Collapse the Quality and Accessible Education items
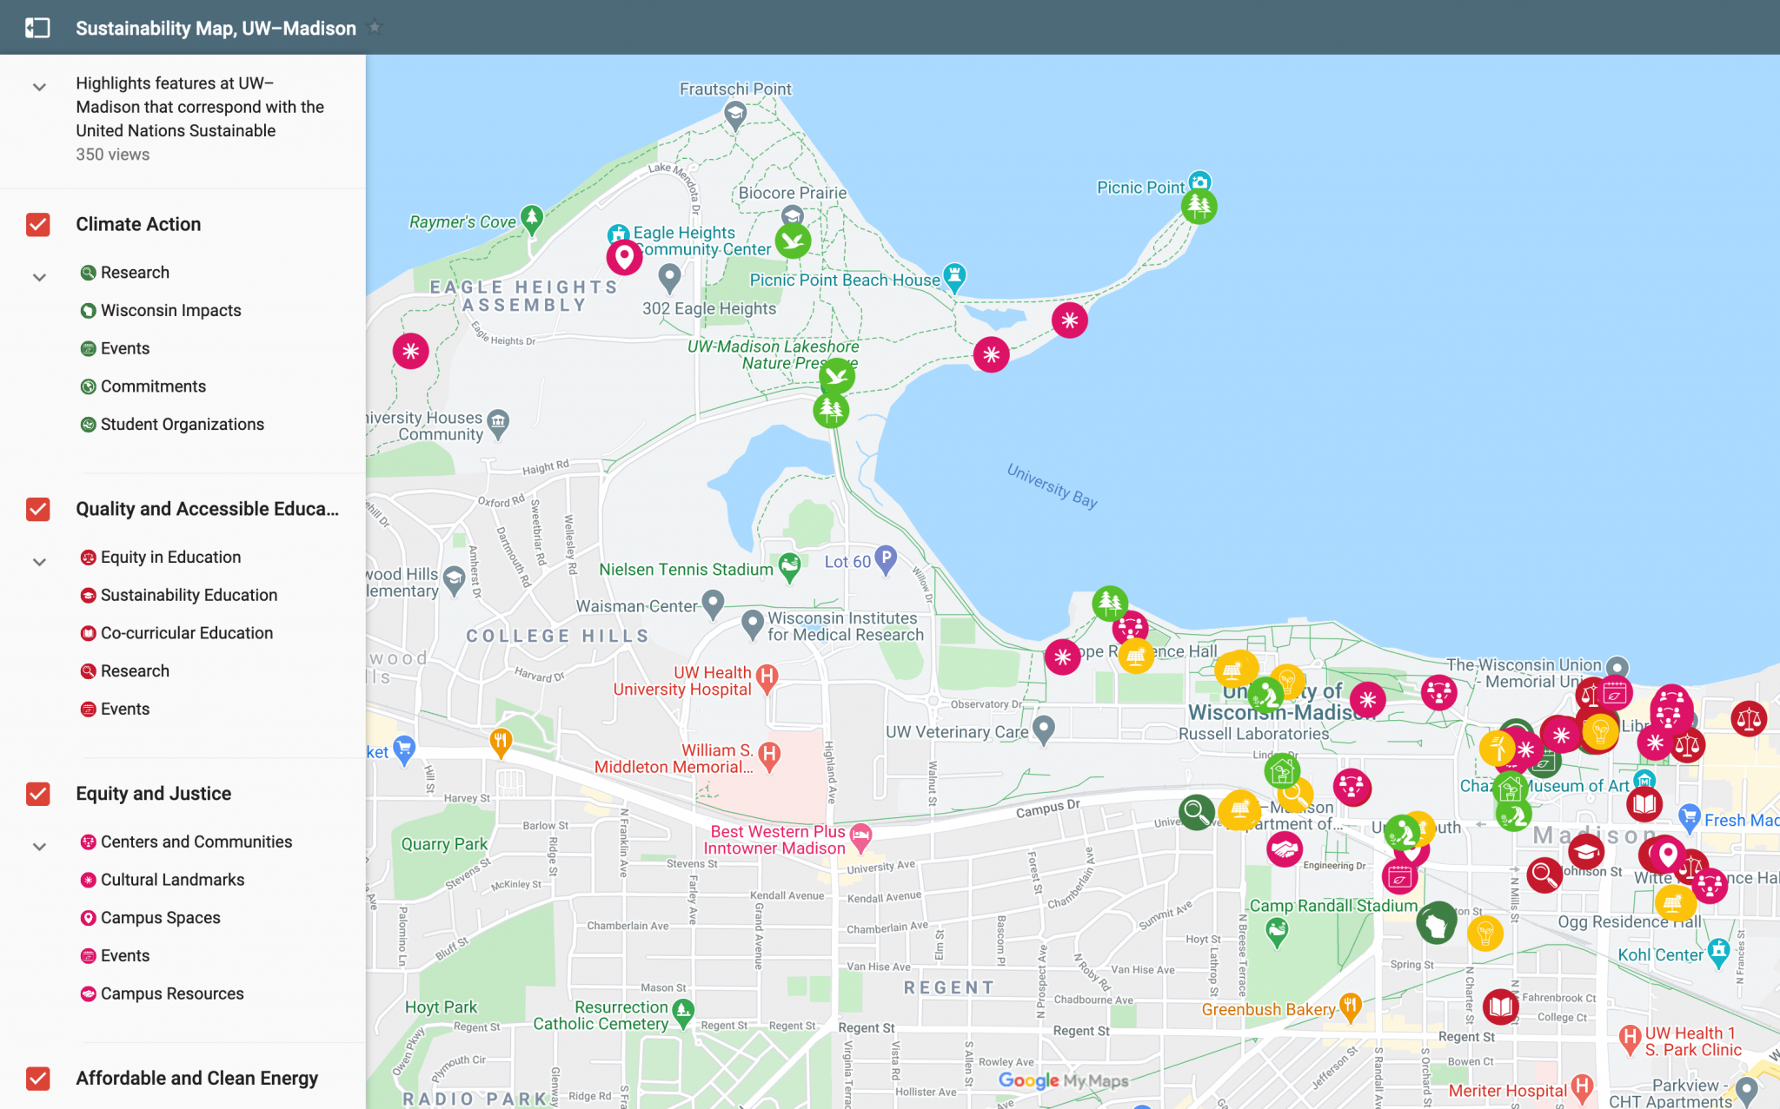This screenshot has width=1780, height=1109. pos(39,562)
